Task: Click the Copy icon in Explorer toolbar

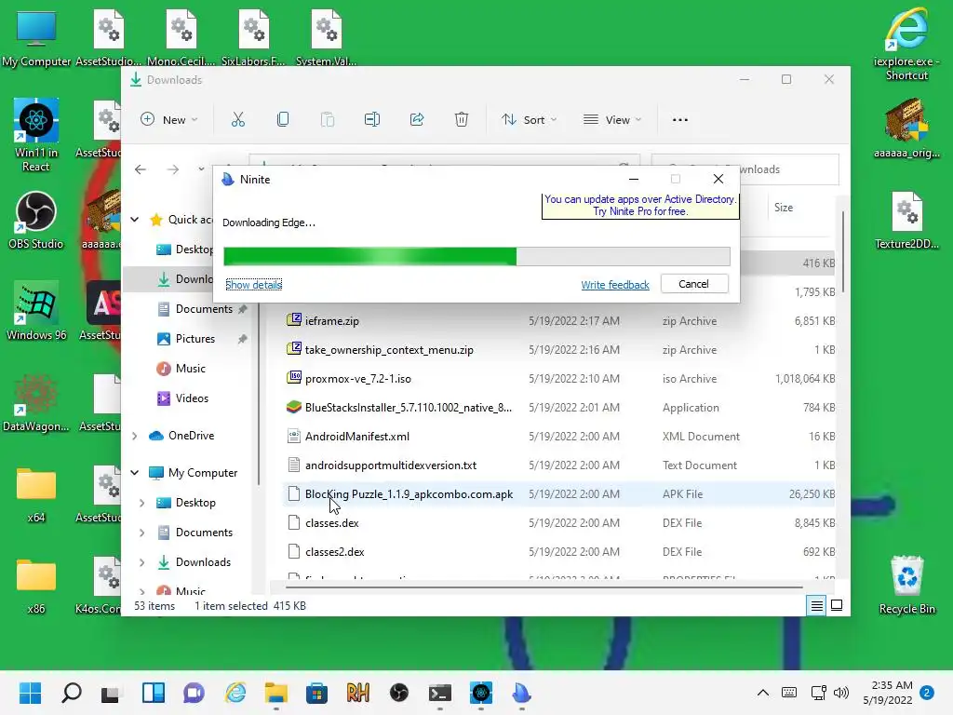Action: 283,120
